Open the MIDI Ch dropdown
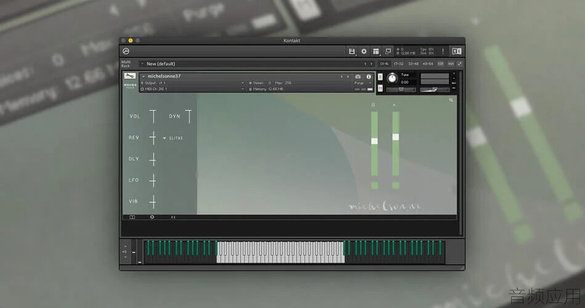Screen dimensions: 585x308 pos(193,89)
